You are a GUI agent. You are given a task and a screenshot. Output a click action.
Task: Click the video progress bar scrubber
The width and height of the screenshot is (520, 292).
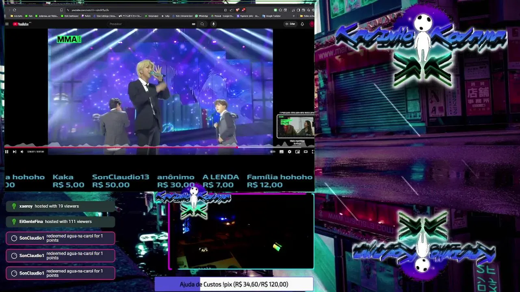click(x=237, y=147)
